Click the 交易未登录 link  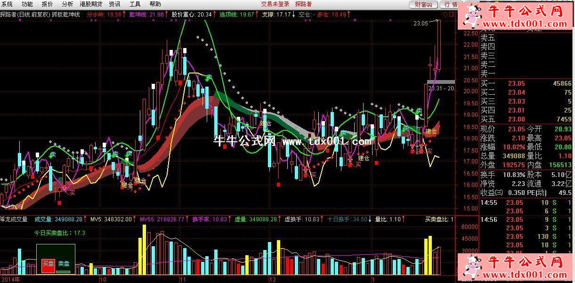click(275, 4)
